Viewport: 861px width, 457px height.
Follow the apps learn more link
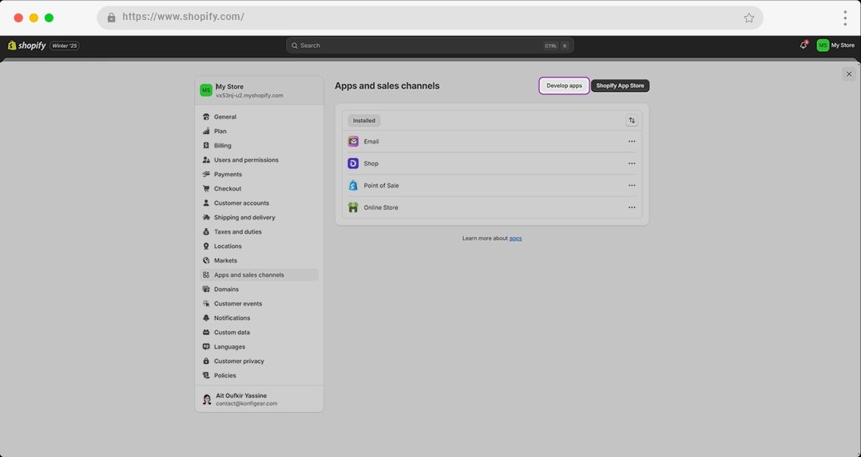pyautogui.click(x=515, y=238)
